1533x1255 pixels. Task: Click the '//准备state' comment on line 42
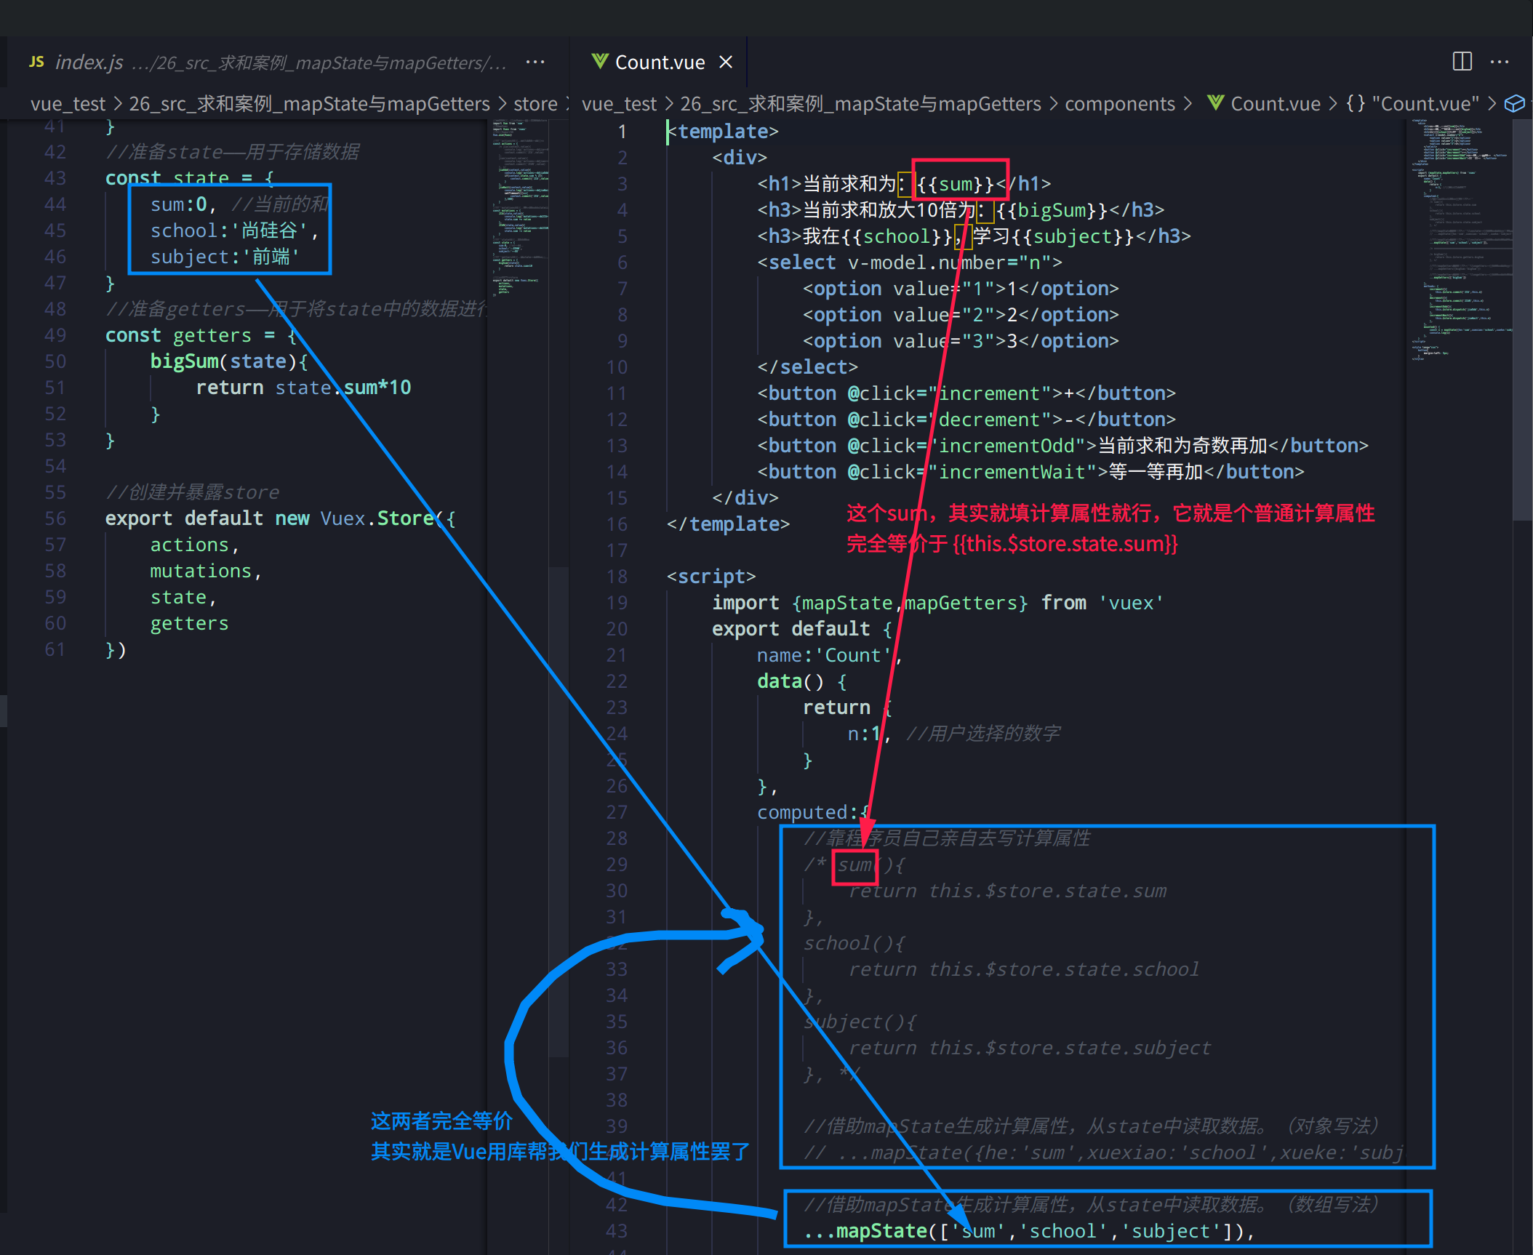tap(232, 152)
